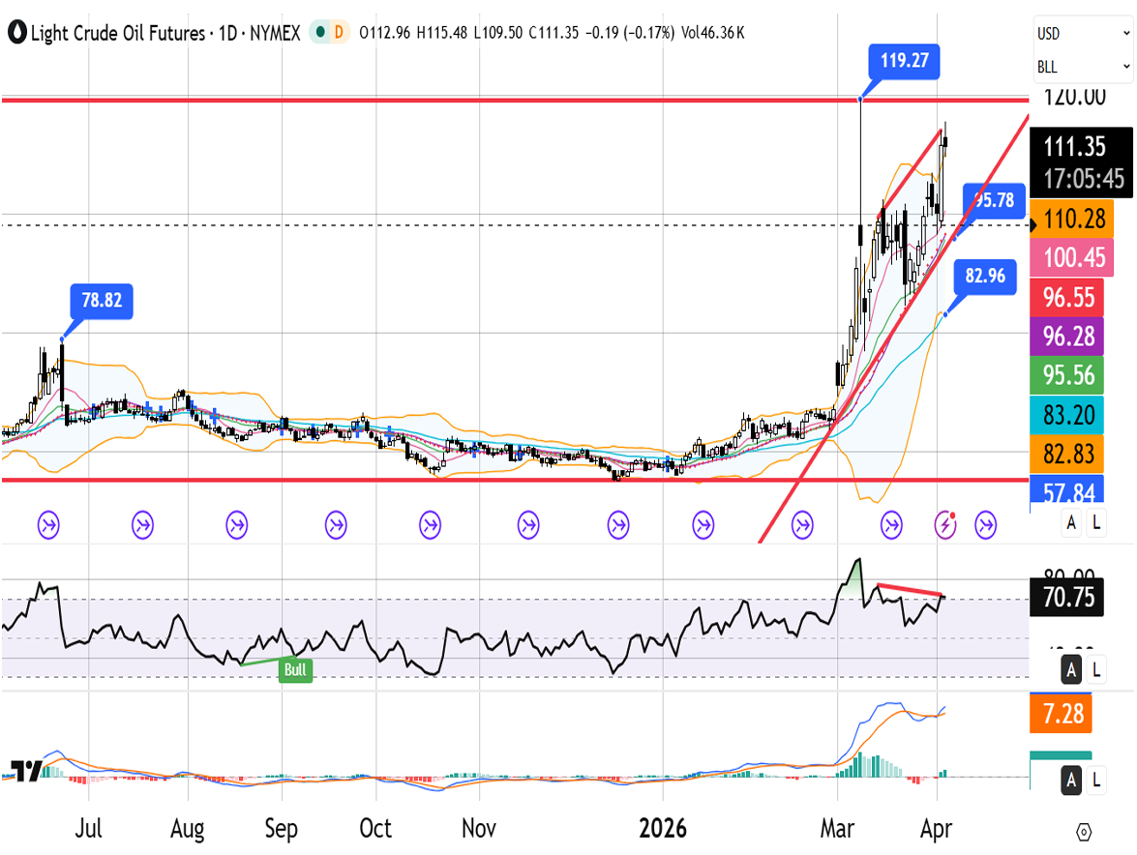Click the TradingView logo at bottom left
This screenshot has height=855, width=1137.
[24, 771]
